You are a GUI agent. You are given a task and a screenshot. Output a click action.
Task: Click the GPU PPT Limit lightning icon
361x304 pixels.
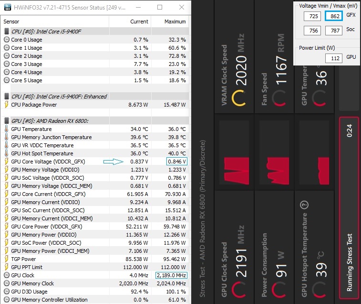[x=7, y=267]
